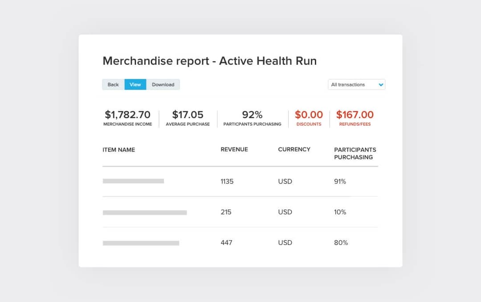The height and width of the screenshot is (302, 481).
Task: Click the USD label in the second row
Action: click(285, 212)
